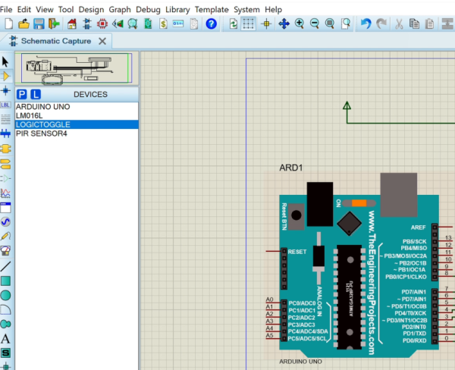The image size is (455, 370).
Task: Open the Debug menu
Action: pos(148,10)
